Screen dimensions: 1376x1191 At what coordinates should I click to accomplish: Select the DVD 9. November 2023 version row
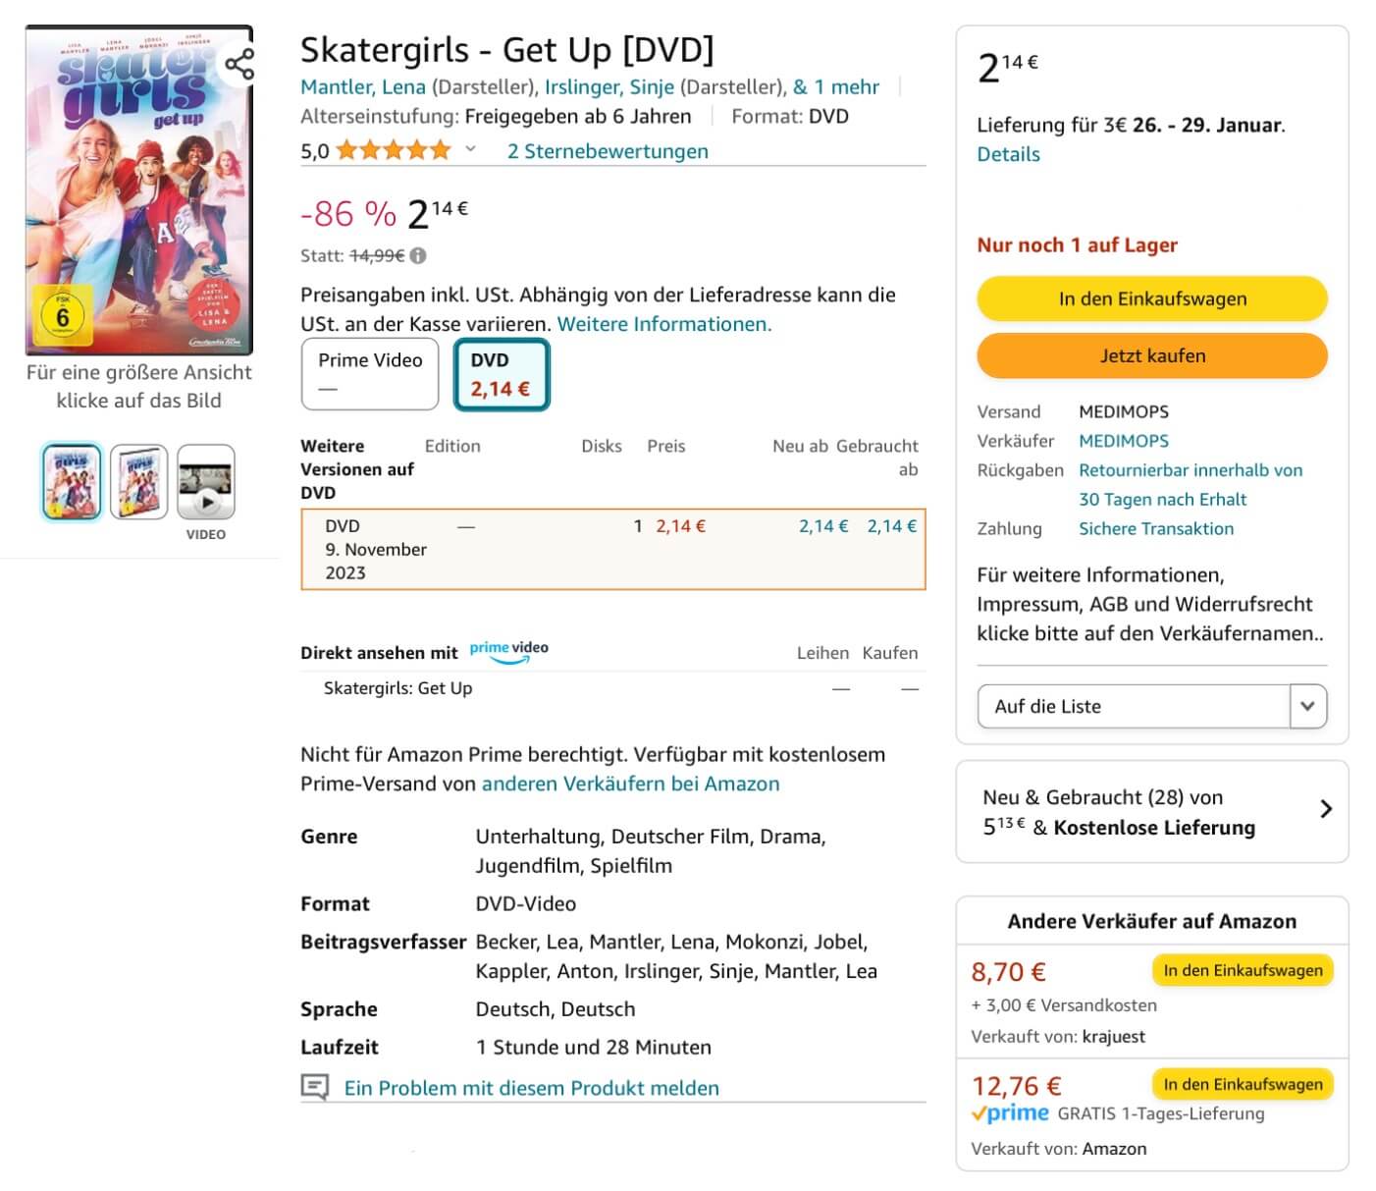click(x=613, y=550)
